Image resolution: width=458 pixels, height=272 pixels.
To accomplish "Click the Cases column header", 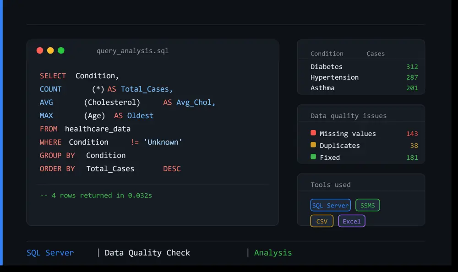I will 376,54.
